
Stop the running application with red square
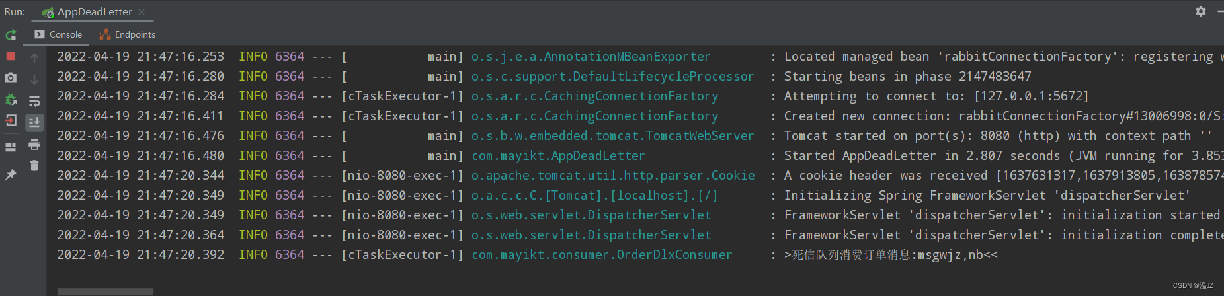point(11,57)
